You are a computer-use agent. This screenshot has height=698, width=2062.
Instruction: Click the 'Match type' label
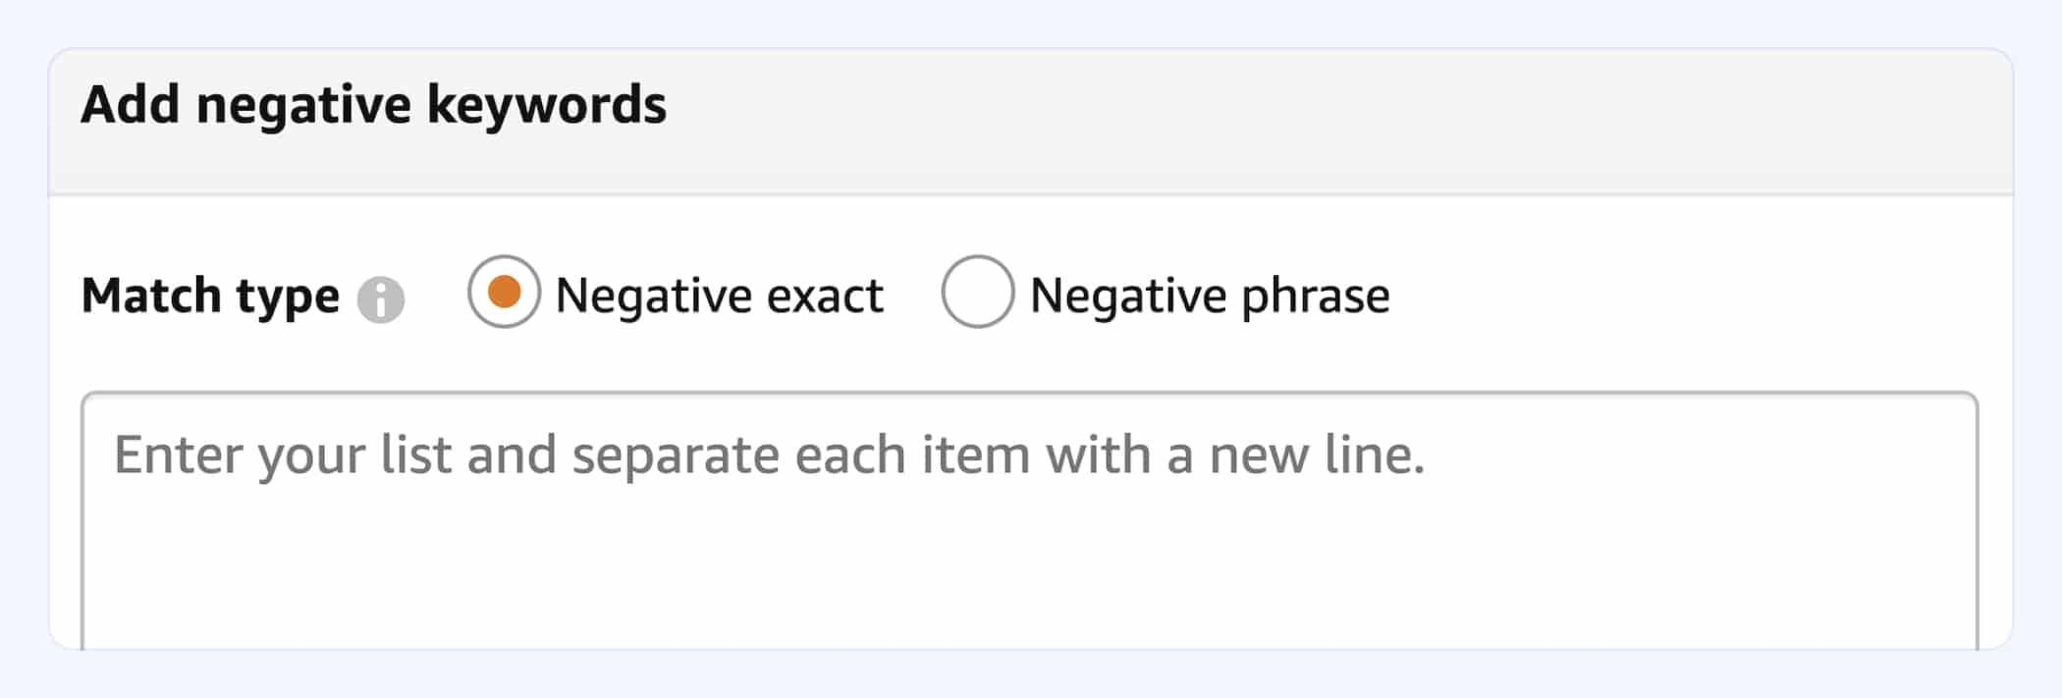pyautogui.click(x=210, y=295)
